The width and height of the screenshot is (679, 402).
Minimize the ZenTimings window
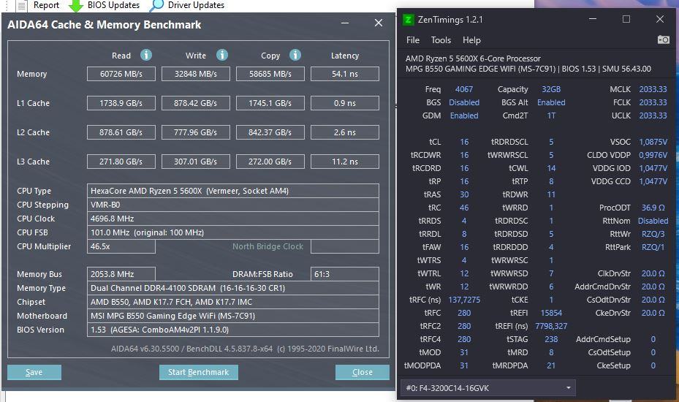click(593, 19)
